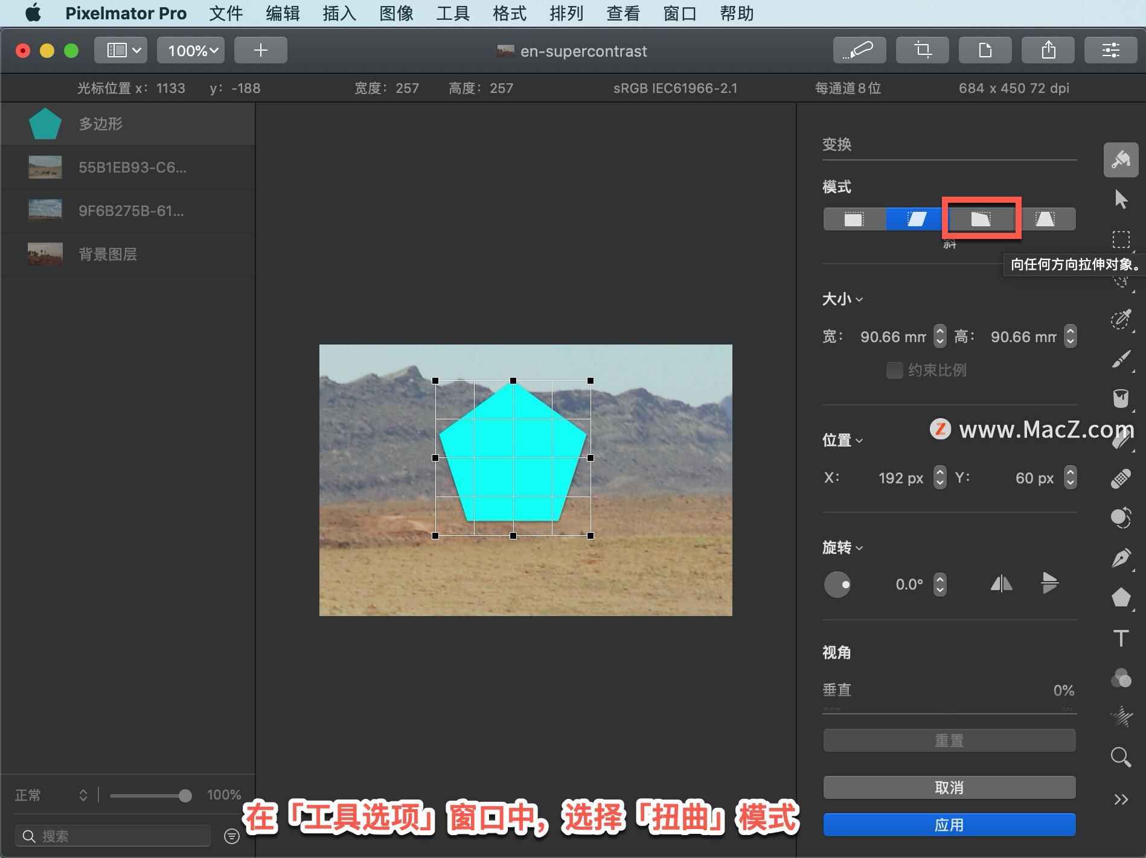
Task: Open the 排列 menu
Action: click(x=566, y=13)
